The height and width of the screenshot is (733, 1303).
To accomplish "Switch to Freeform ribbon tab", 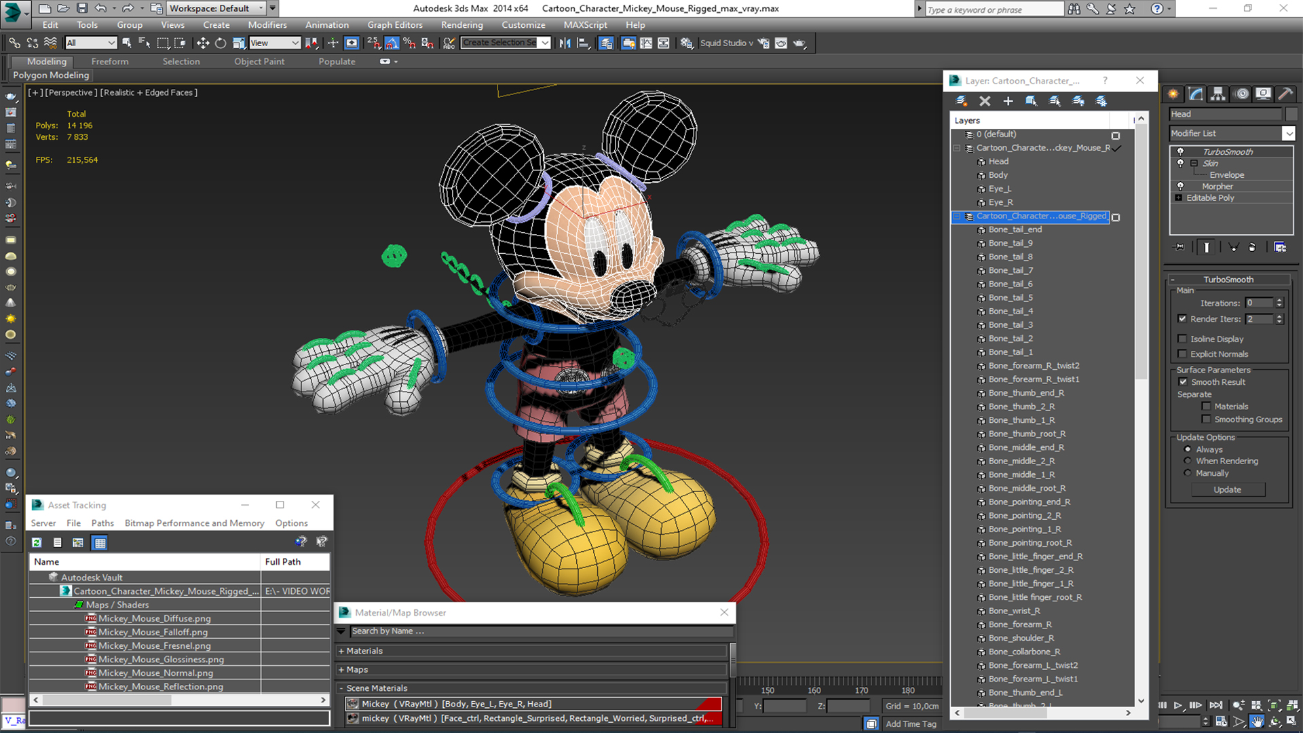I will click(110, 61).
